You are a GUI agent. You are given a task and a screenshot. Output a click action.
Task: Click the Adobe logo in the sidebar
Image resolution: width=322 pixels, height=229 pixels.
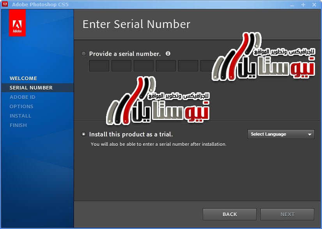tap(17, 23)
